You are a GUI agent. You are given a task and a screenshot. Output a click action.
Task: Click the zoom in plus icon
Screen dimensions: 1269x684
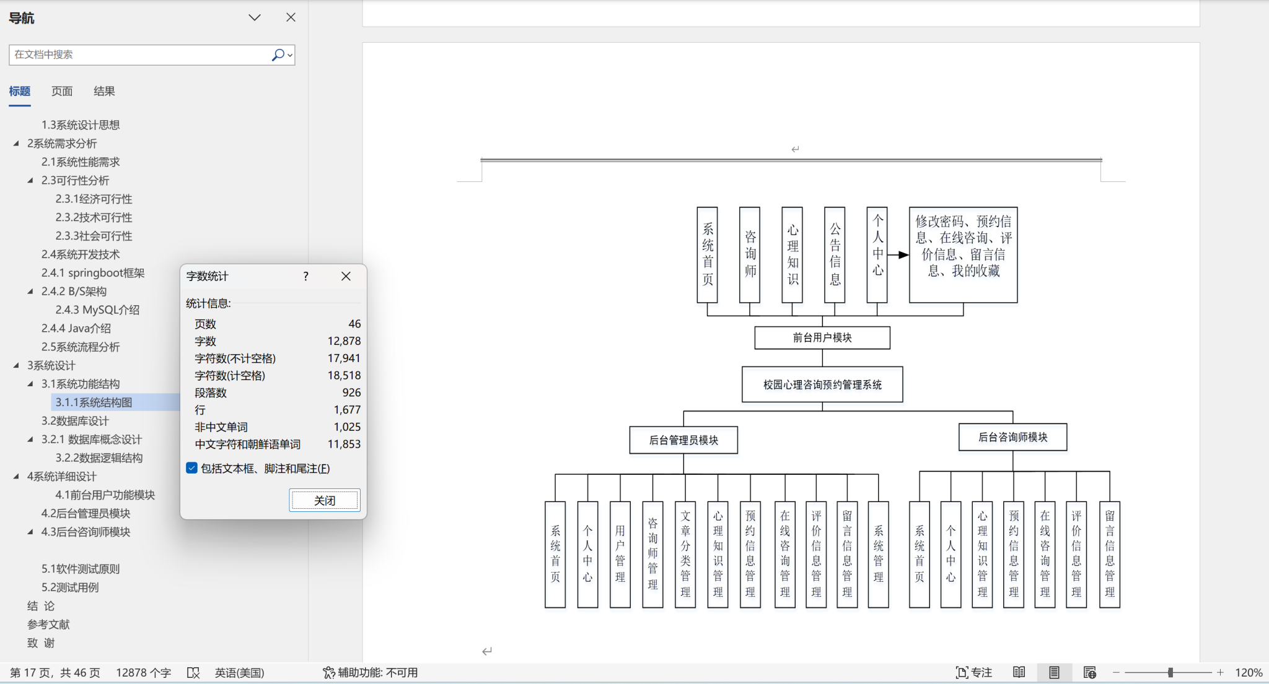pyautogui.click(x=1220, y=672)
